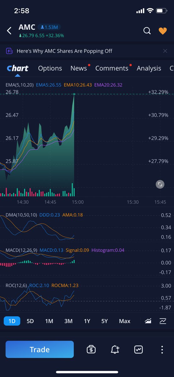Tap the AMC ticker title

[26, 27]
